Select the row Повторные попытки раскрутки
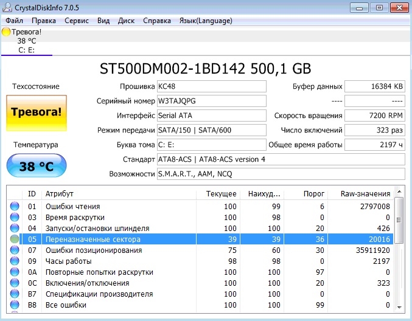The image size is (412, 321). coord(201,272)
